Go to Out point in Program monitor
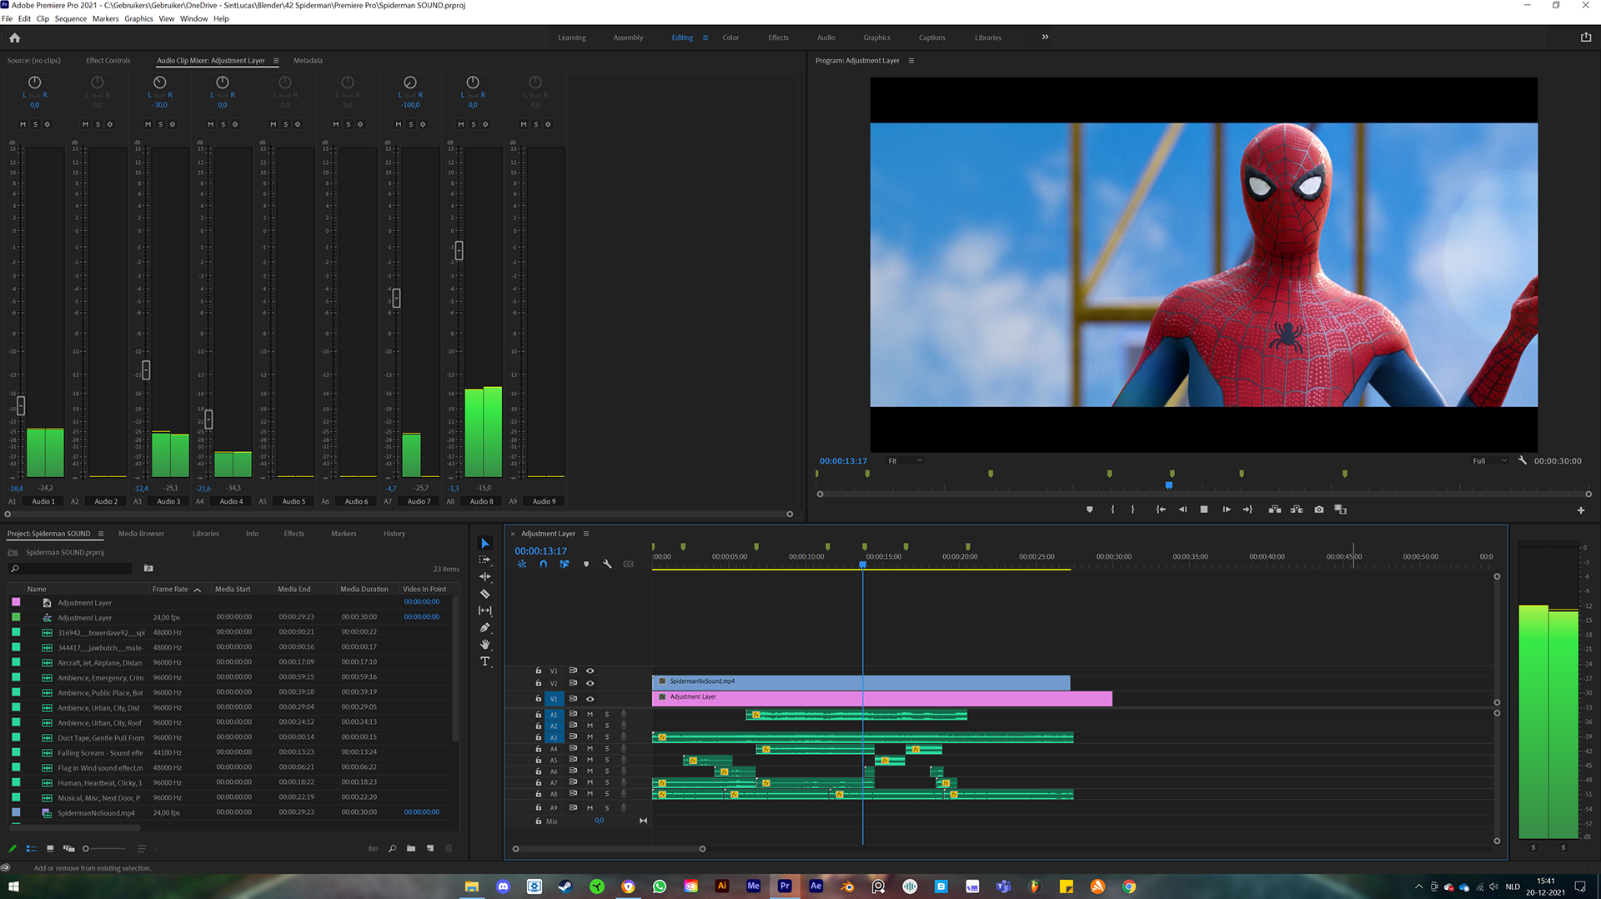1601x899 pixels. [1247, 510]
